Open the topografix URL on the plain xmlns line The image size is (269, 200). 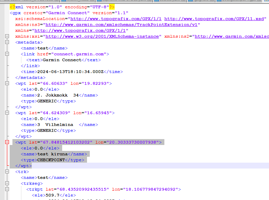pyautogui.click(x=80, y=30)
